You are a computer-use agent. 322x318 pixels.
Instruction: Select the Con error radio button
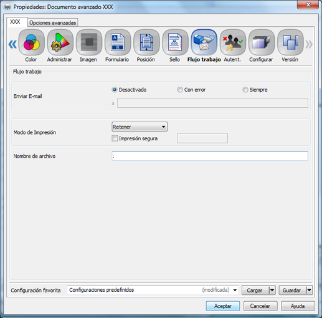pyautogui.click(x=180, y=90)
